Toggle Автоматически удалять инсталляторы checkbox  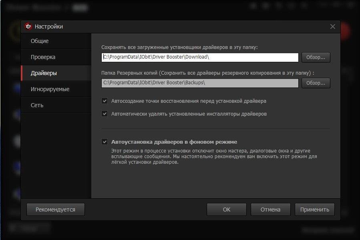[105, 114]
